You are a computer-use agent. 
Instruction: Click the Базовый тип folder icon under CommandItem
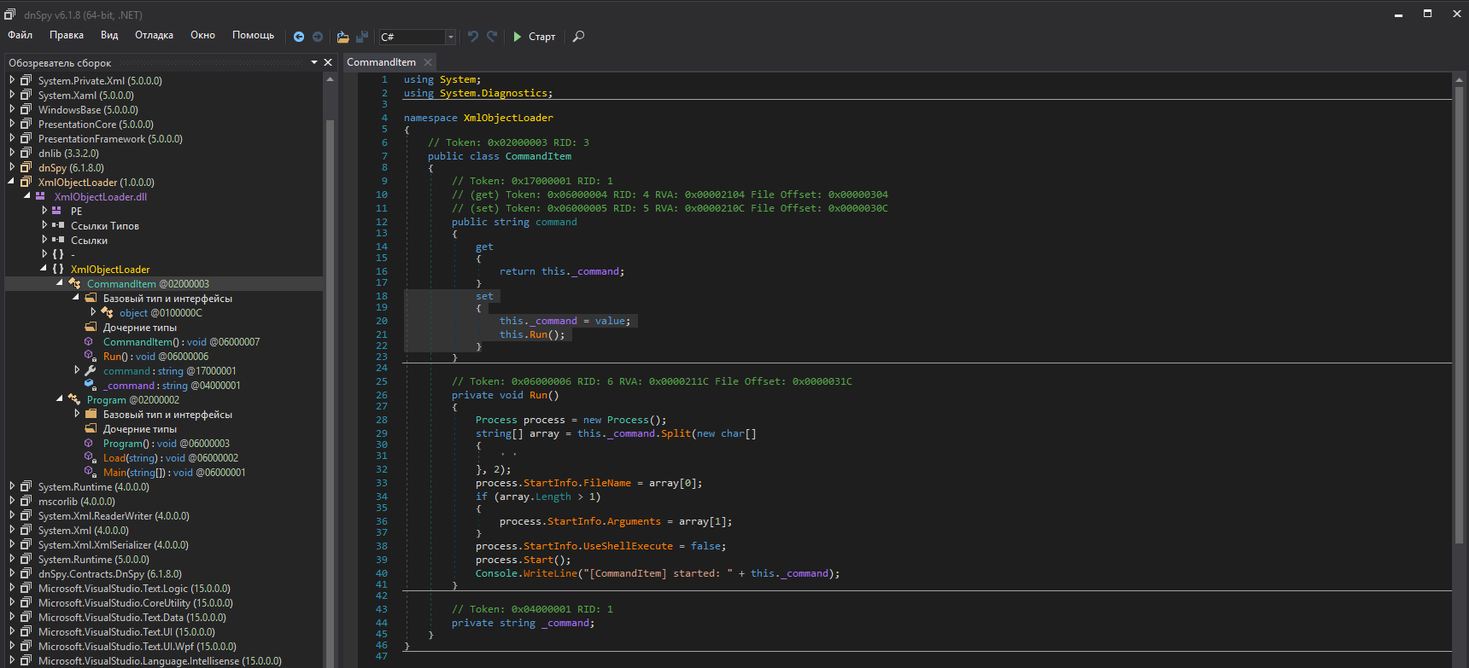point(91,298)
